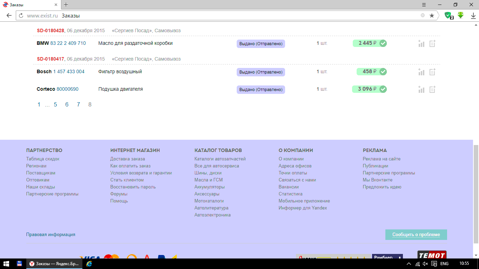Select the Заказы browser tab
The width and height of the screenshot is (479, 269).
pyautogui.click(x=31, y=5)
